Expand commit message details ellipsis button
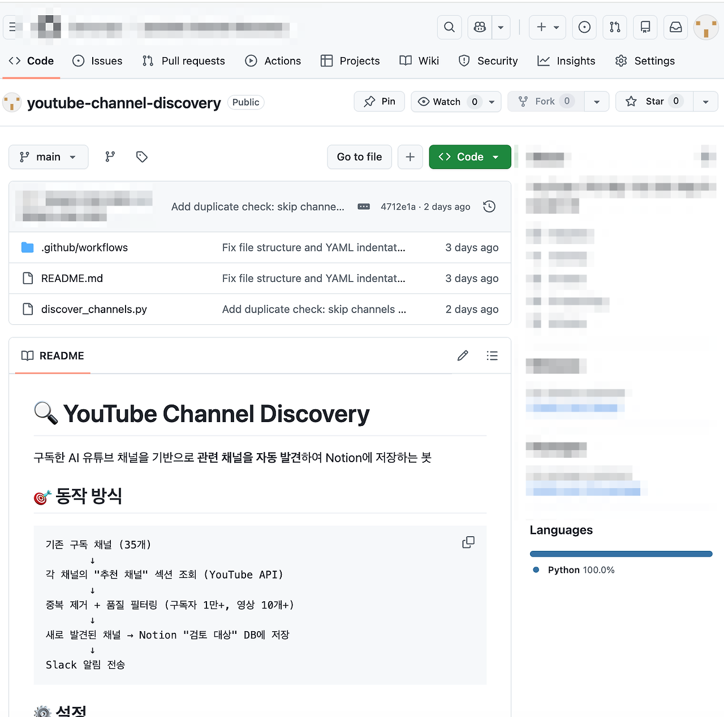Image resolution: width=724 pixels, height=717 pixels. coord(364,207)
